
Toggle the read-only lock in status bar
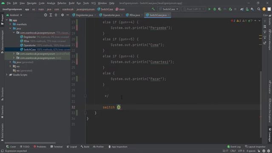[x=259, y=151]
